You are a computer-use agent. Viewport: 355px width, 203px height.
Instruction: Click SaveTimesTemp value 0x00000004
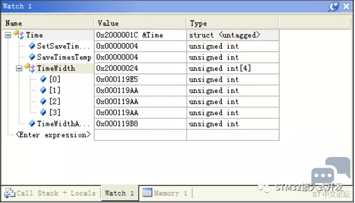(x=117, y=57)
